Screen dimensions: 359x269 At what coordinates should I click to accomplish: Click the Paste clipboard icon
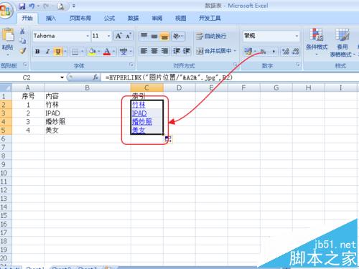[x=8, y=35]
